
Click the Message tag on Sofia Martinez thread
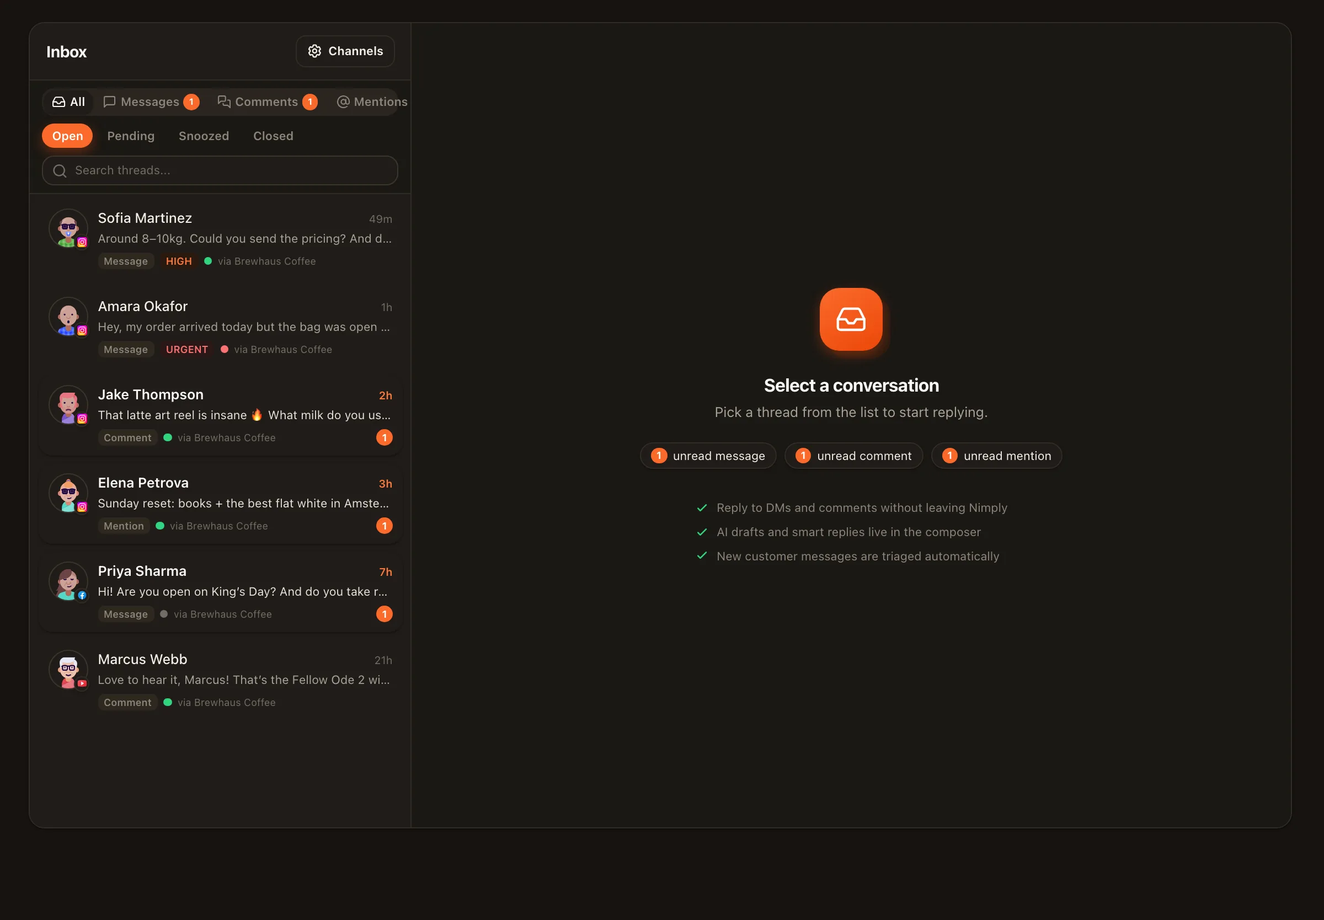[x=126, y=261]
